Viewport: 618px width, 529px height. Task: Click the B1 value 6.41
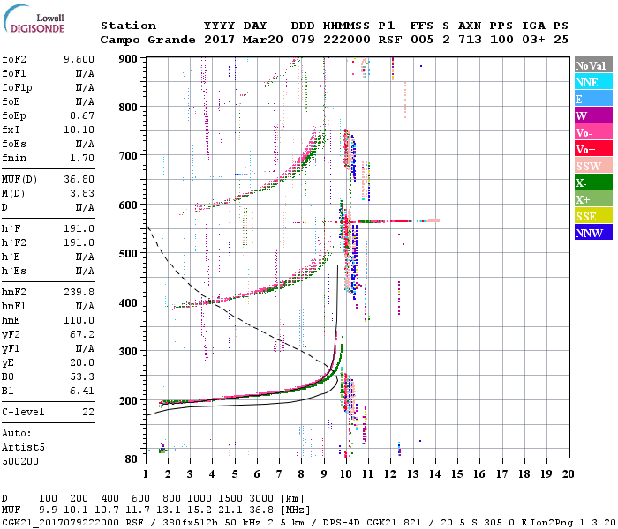tap(82, 391)
